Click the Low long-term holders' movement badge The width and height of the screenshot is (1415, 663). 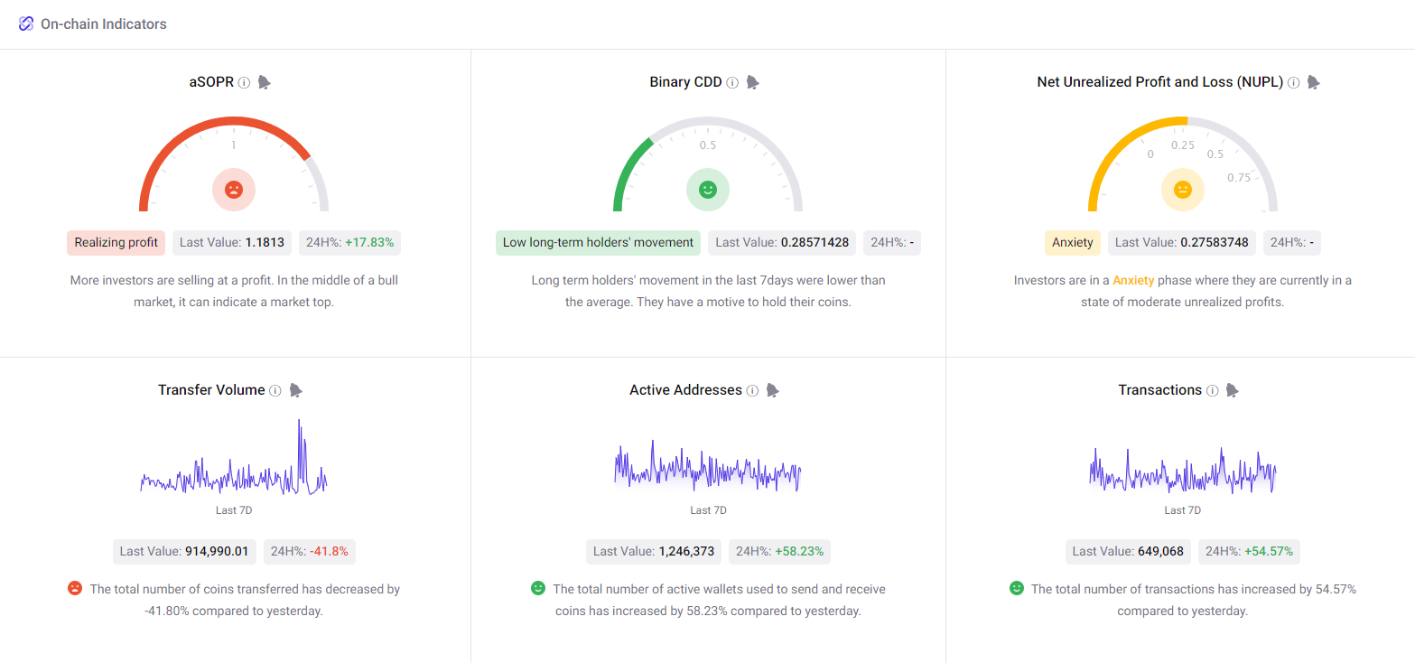[598, 242]
